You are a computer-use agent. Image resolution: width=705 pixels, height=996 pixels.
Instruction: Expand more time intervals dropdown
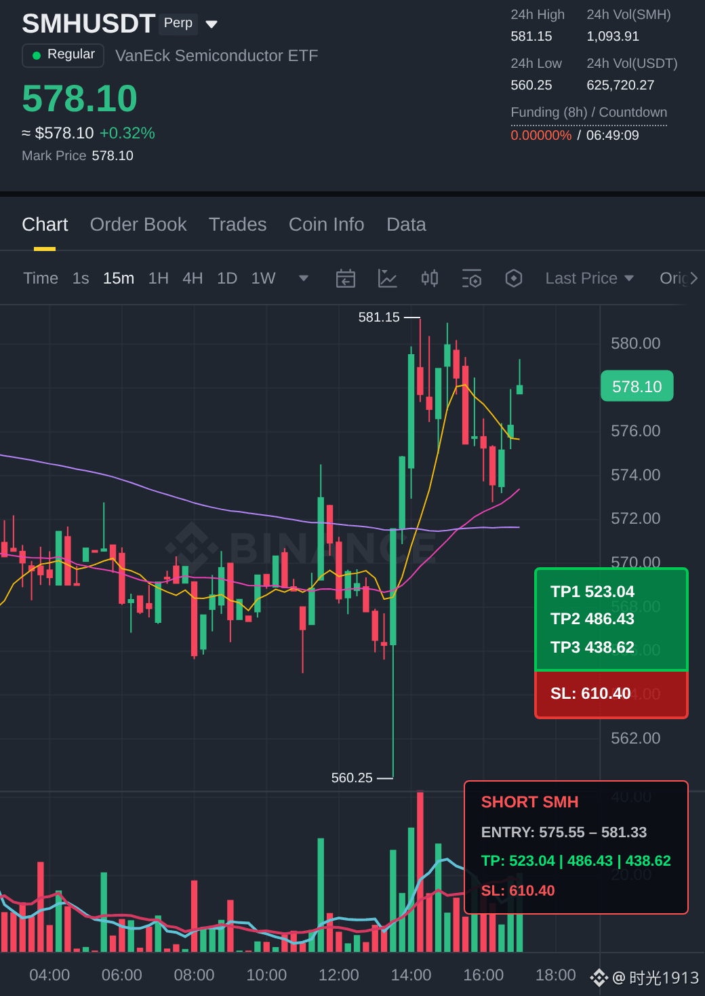click(x=304, y=278)
